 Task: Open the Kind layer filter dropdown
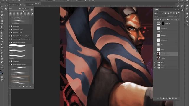point(159,13)
